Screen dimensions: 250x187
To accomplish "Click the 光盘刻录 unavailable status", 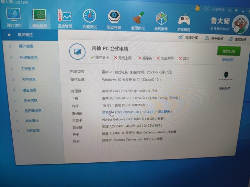I will click(x=165, y=58).
